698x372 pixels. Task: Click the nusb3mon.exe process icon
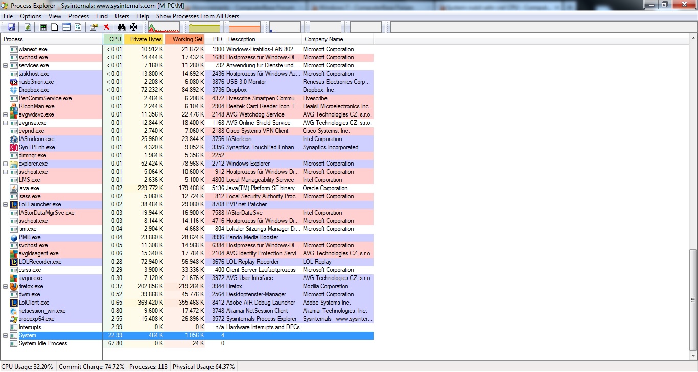[14, 82]
